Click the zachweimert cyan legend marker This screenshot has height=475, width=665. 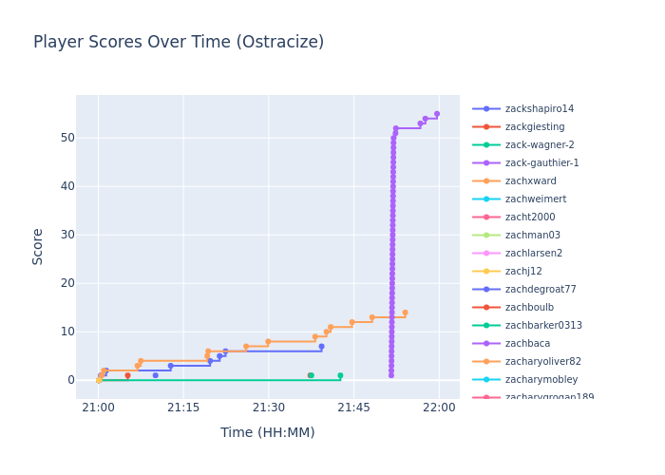point(486,199)
